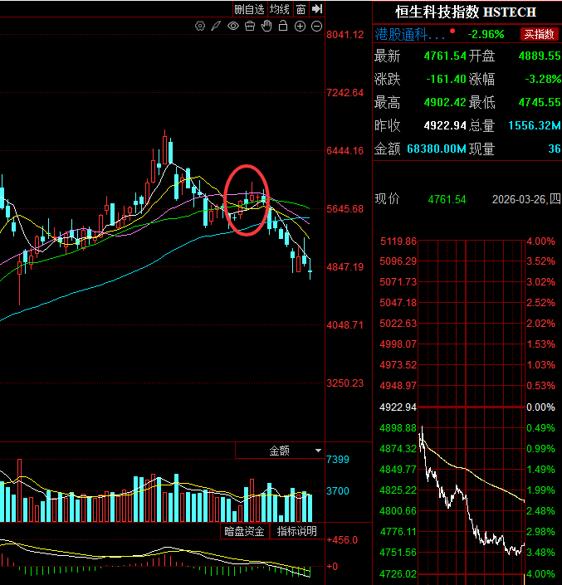
Task: Click the 3700 volume axis label
Action: 338,491
